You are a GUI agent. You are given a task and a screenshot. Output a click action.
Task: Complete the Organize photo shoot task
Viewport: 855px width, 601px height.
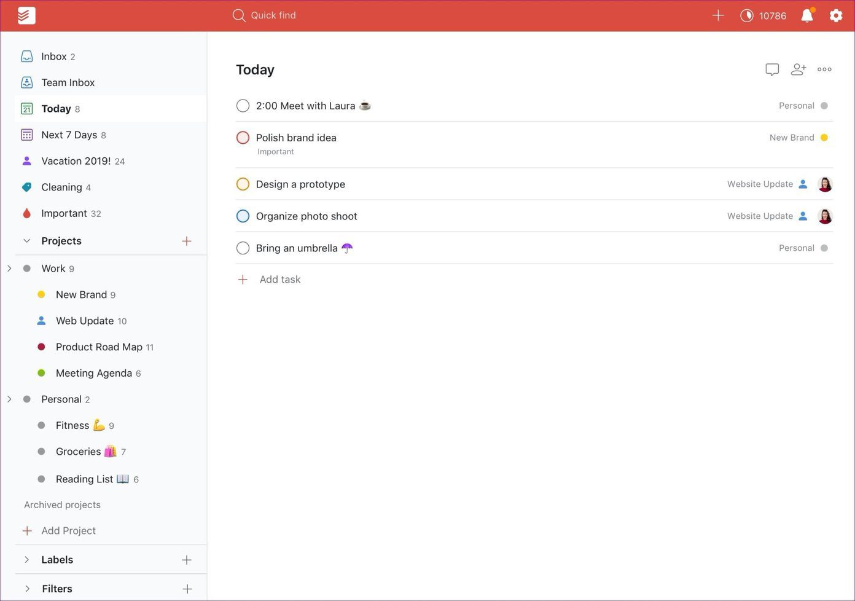coord(243,216)
